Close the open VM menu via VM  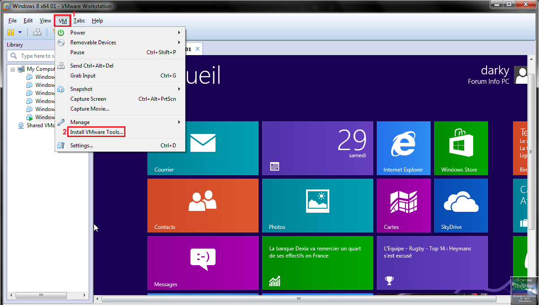point(63,21)
